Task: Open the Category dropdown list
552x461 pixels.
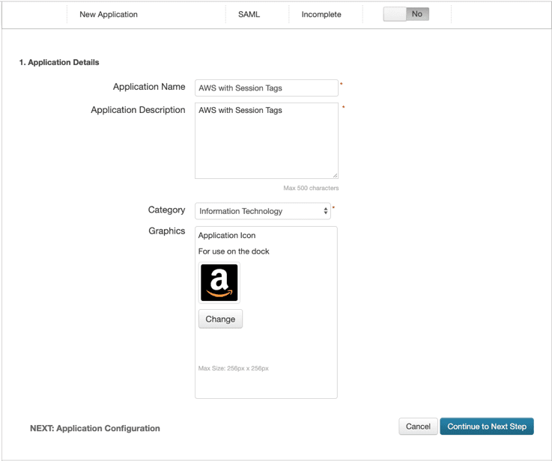Action: pyautogui.click(x=263, y=211)
